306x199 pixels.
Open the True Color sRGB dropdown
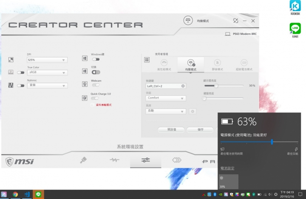[x=48, y=72]
